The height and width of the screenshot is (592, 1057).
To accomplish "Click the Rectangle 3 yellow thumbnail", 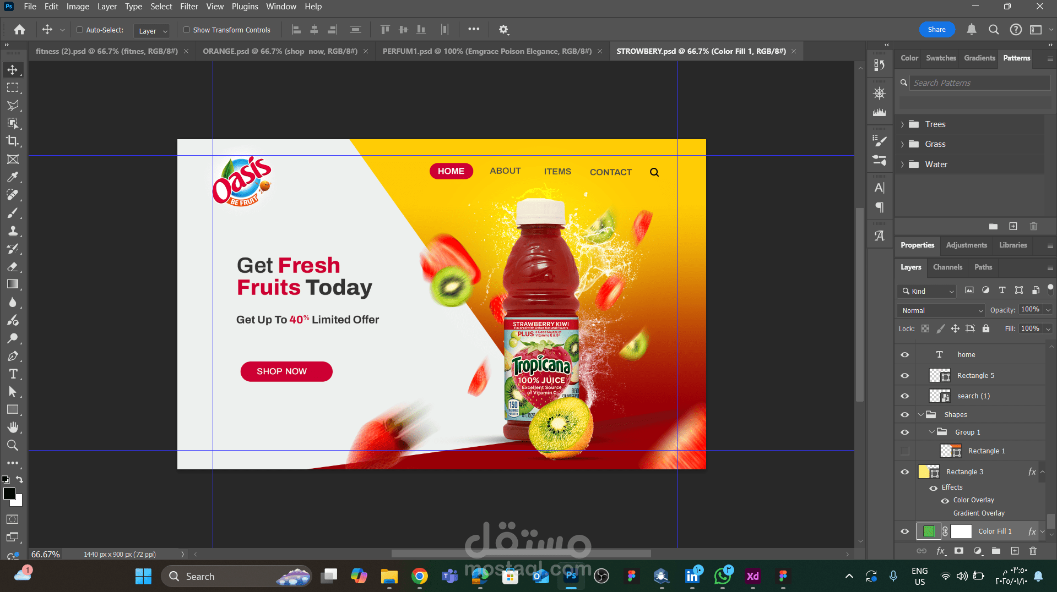I will tap(924, 472).
